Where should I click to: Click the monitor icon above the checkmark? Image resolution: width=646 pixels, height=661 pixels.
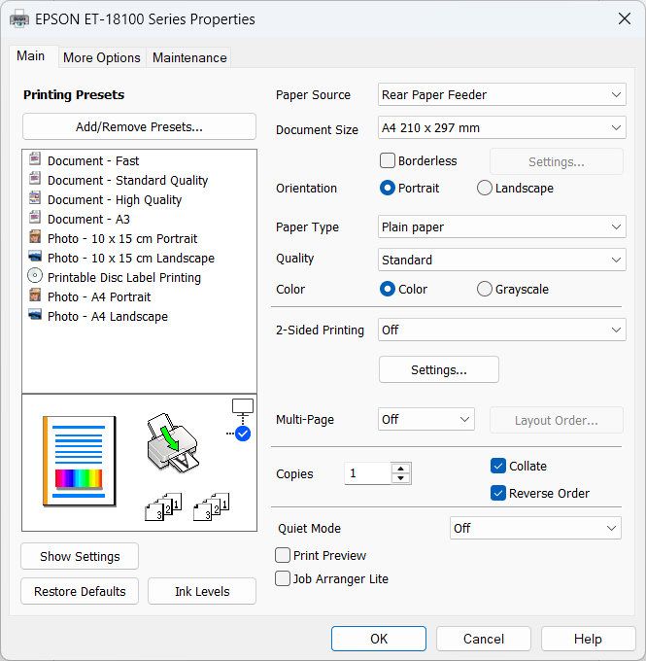[x=243, y=406]
